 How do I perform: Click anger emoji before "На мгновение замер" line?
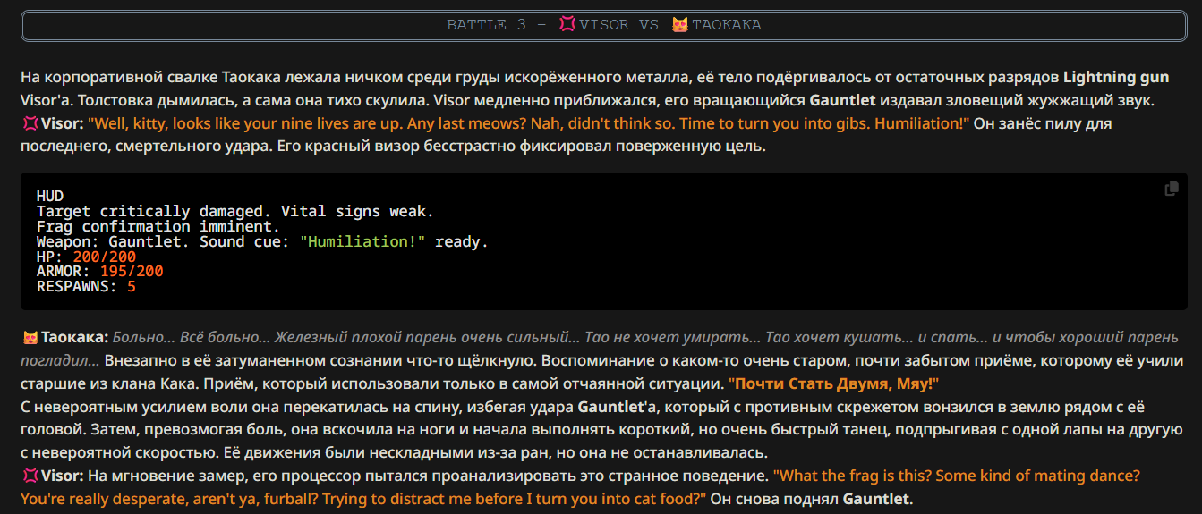pos(29,476)
